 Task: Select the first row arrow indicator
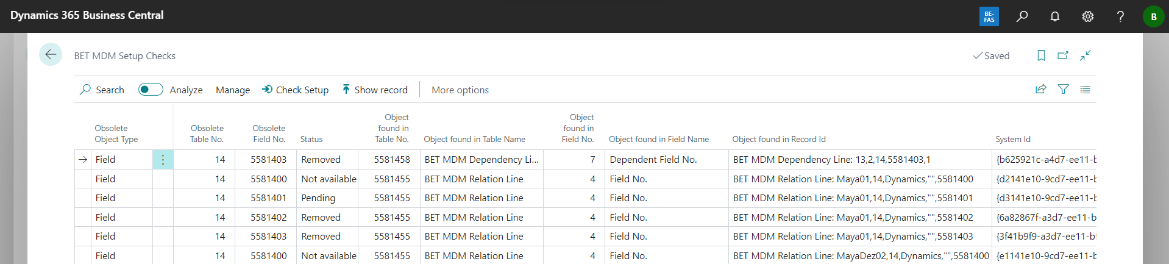83,160
